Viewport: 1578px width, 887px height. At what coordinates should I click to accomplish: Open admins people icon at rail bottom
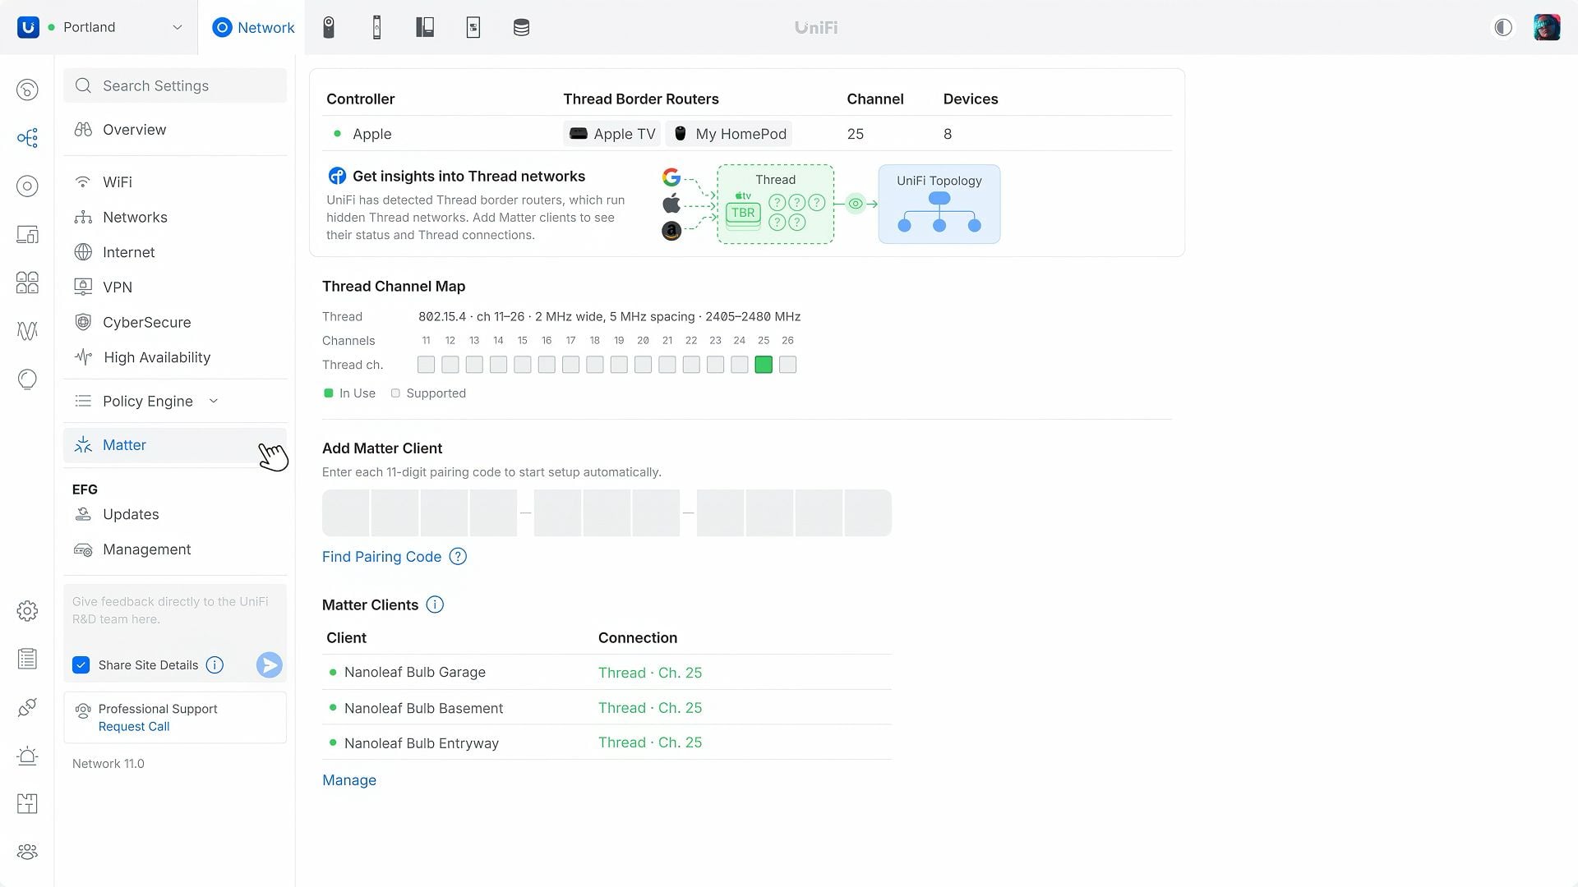pyautogui.click(x=27, y=852)
